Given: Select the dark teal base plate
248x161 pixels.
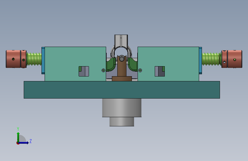Looking at the screenshot, I should pyautogui.click(x=122, y=90).
